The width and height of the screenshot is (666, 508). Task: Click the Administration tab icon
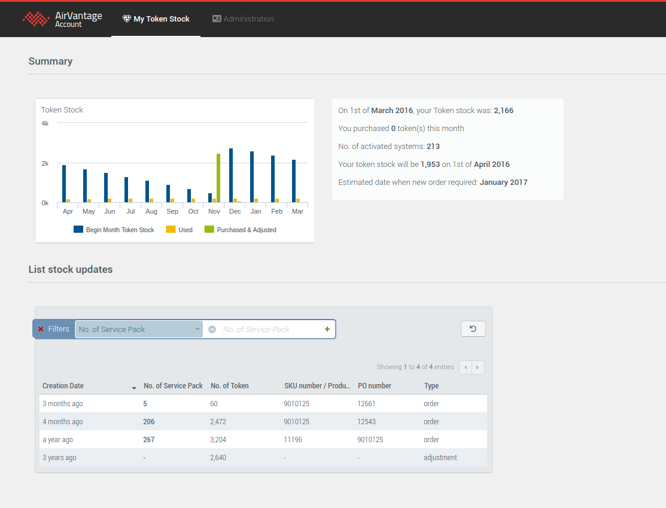tap(217, 19)
